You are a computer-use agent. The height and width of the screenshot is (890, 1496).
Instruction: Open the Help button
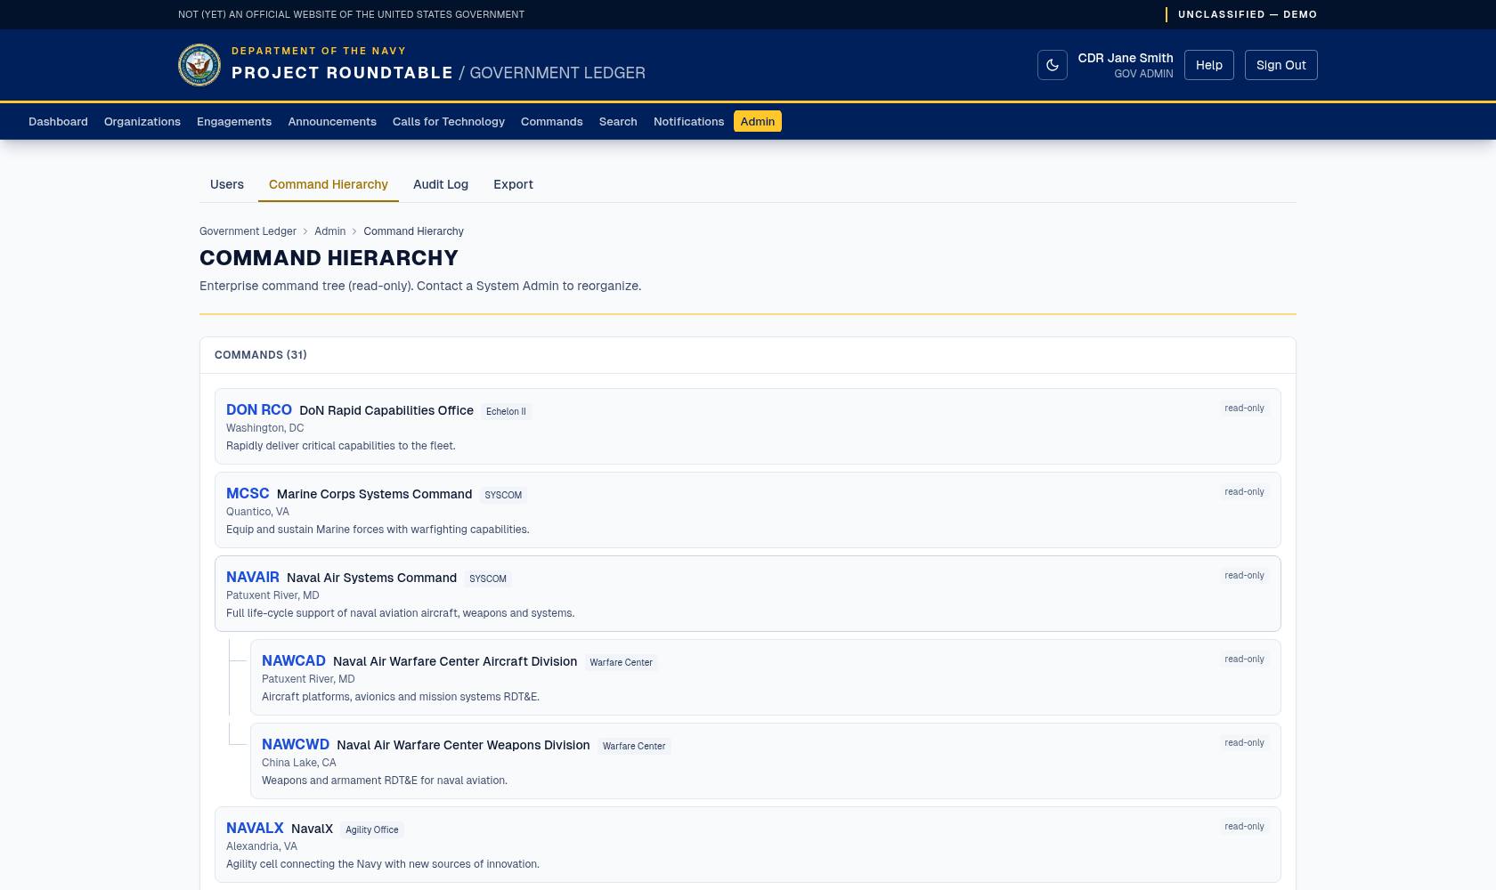click(1208, 65)
